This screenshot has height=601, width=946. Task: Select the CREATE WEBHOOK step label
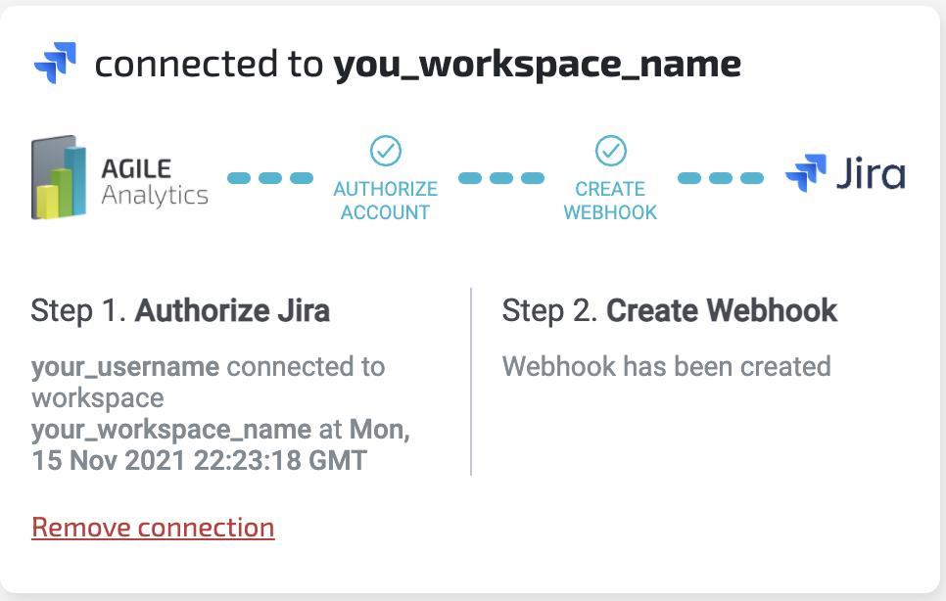click(610, 200)
